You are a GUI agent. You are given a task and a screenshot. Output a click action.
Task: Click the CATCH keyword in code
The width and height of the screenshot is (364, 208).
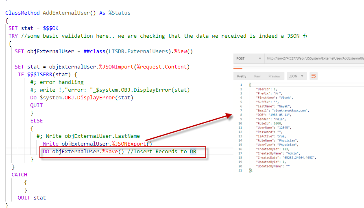[20, 175]
